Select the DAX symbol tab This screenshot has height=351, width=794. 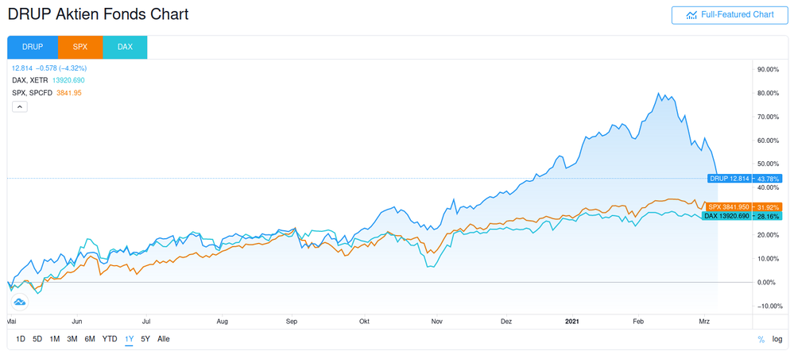click(x=125, y=47)
